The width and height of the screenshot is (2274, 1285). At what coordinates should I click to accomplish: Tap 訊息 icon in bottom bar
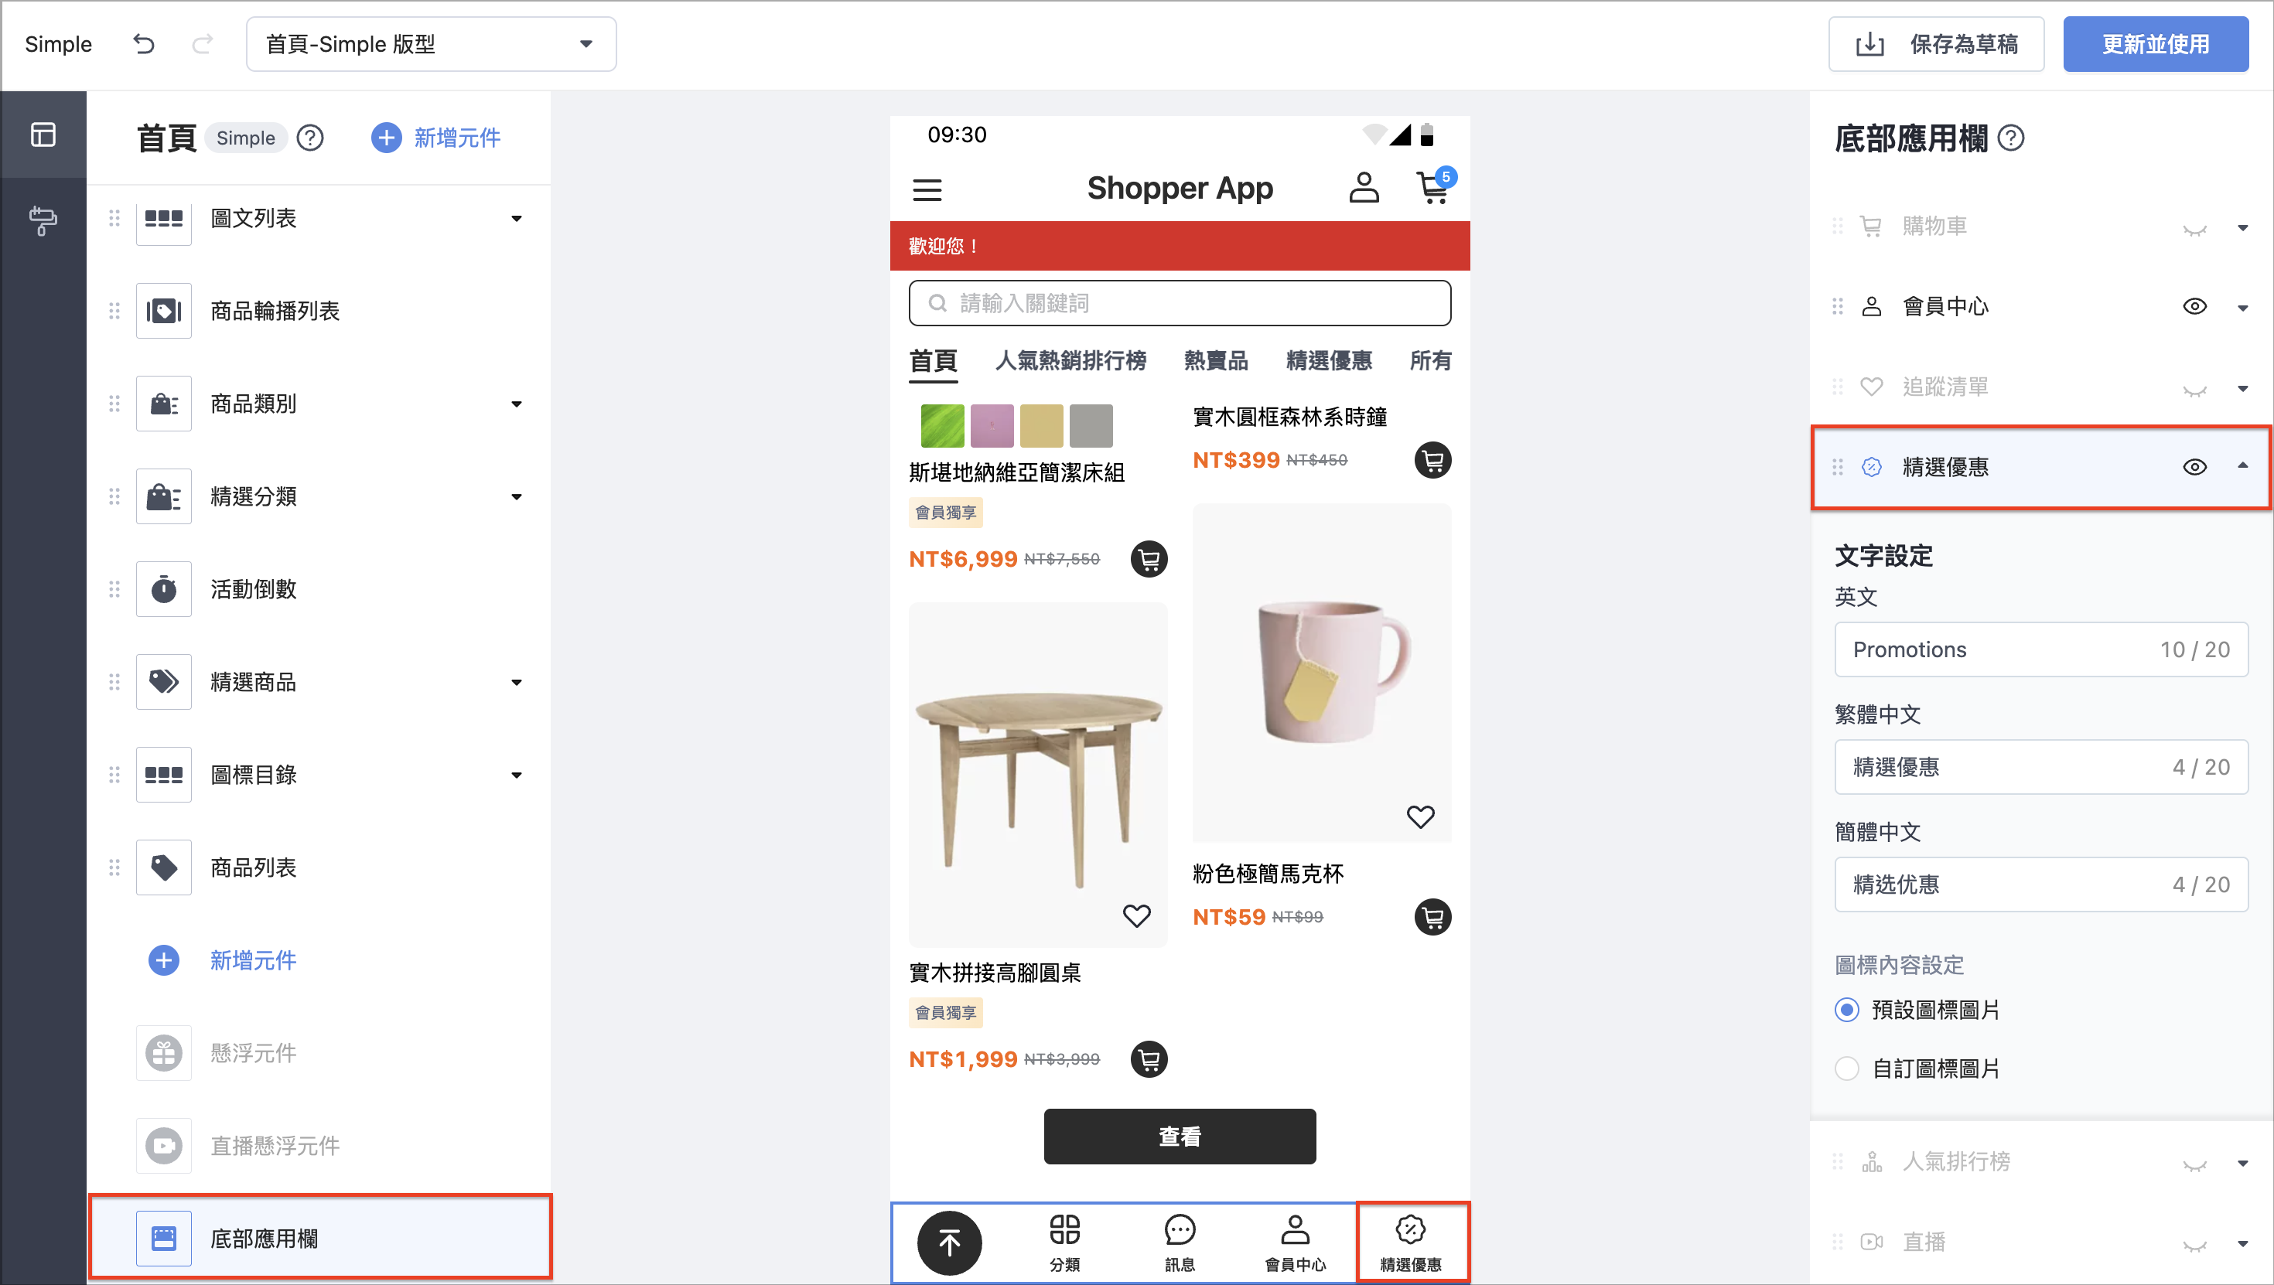click(x=1180, y=1229)
